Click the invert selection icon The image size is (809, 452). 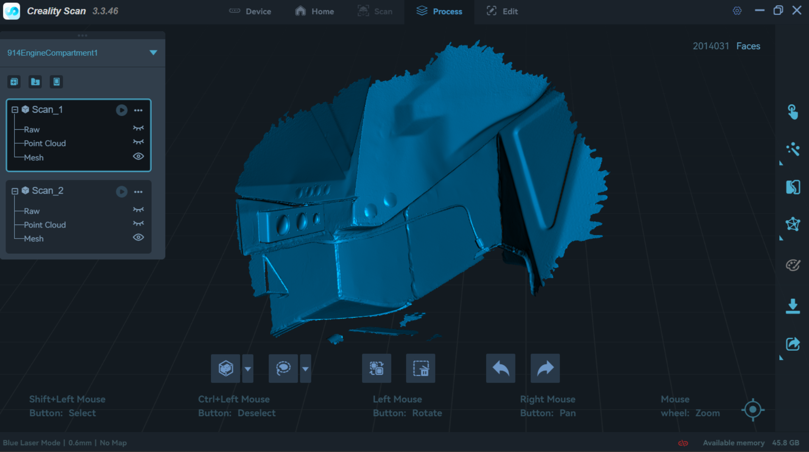376,369
